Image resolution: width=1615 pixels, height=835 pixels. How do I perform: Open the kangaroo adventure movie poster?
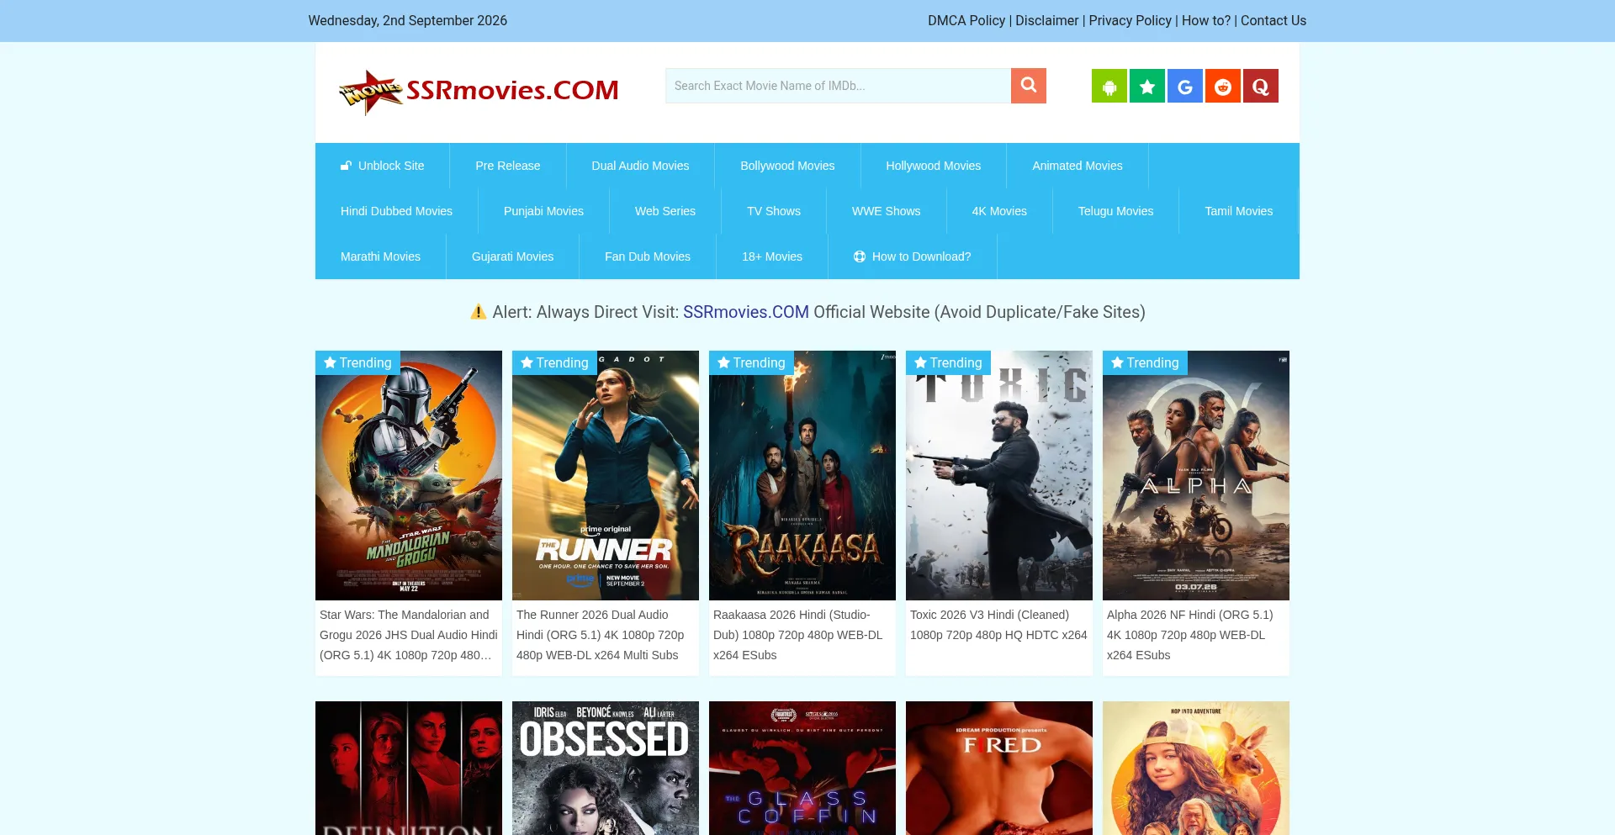[x=1196, y=768]
